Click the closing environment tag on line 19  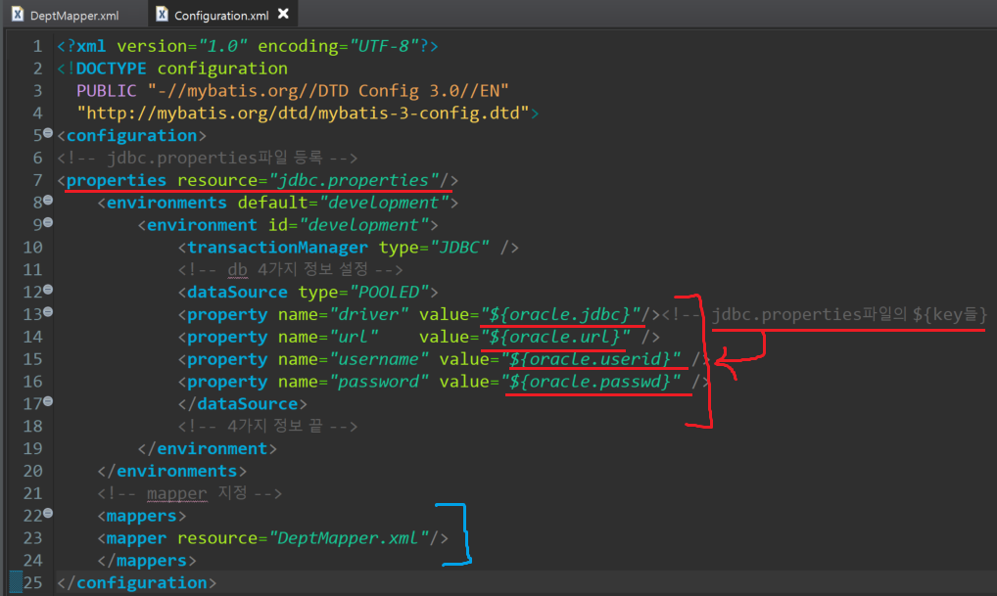(208, 448)
